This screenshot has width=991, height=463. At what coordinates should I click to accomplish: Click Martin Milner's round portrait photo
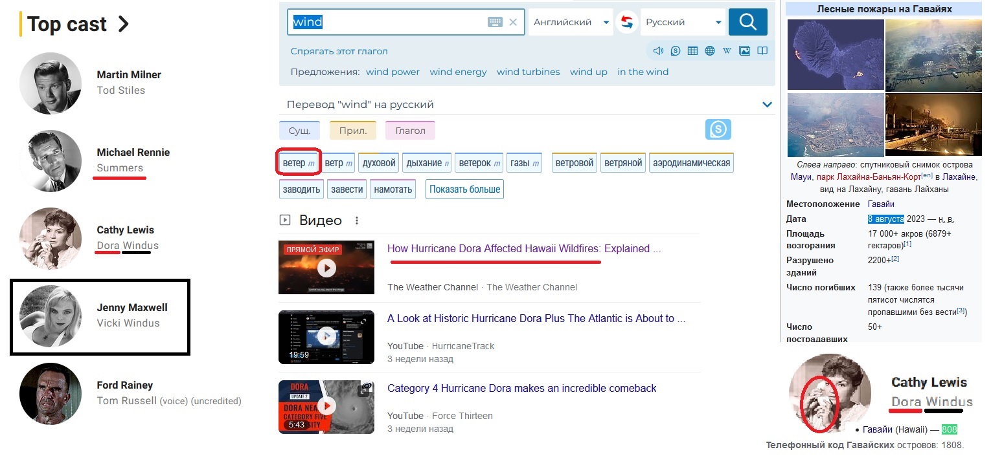coord(51,83)
